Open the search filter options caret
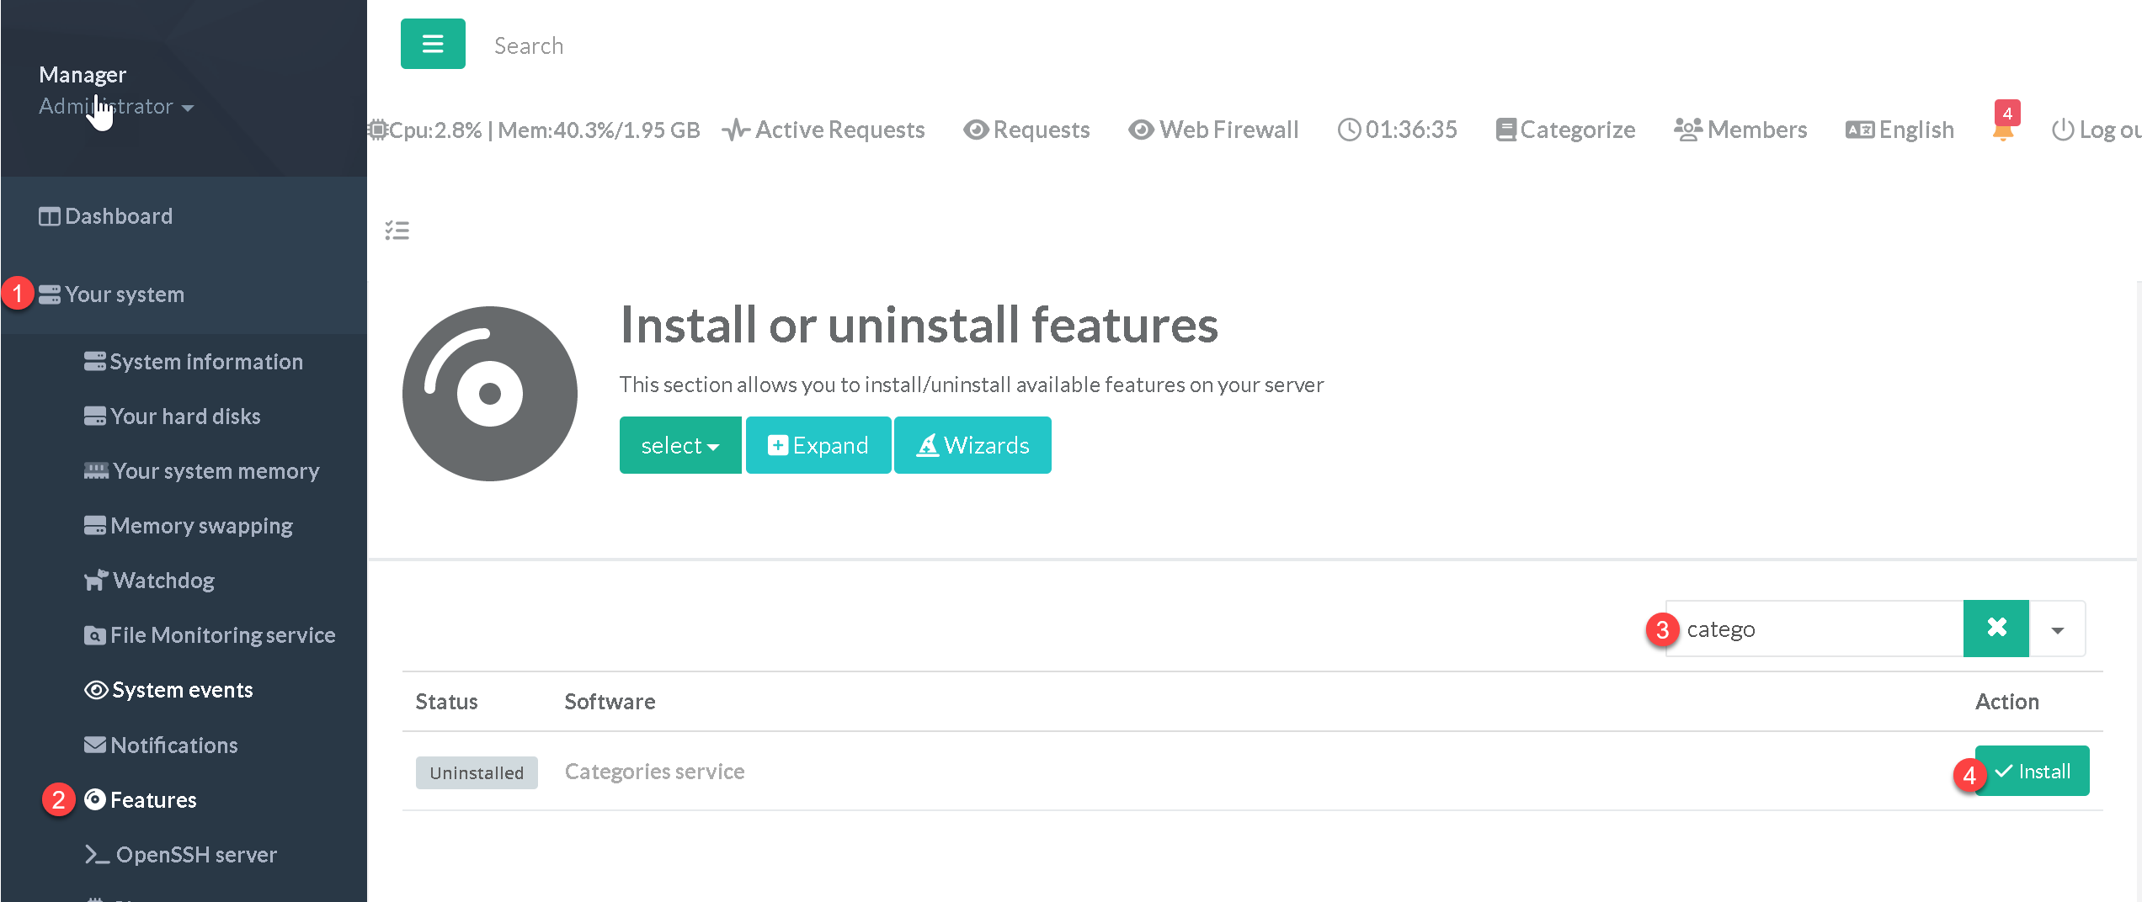Screen dimensions: 2142x902 point(2057,629)
